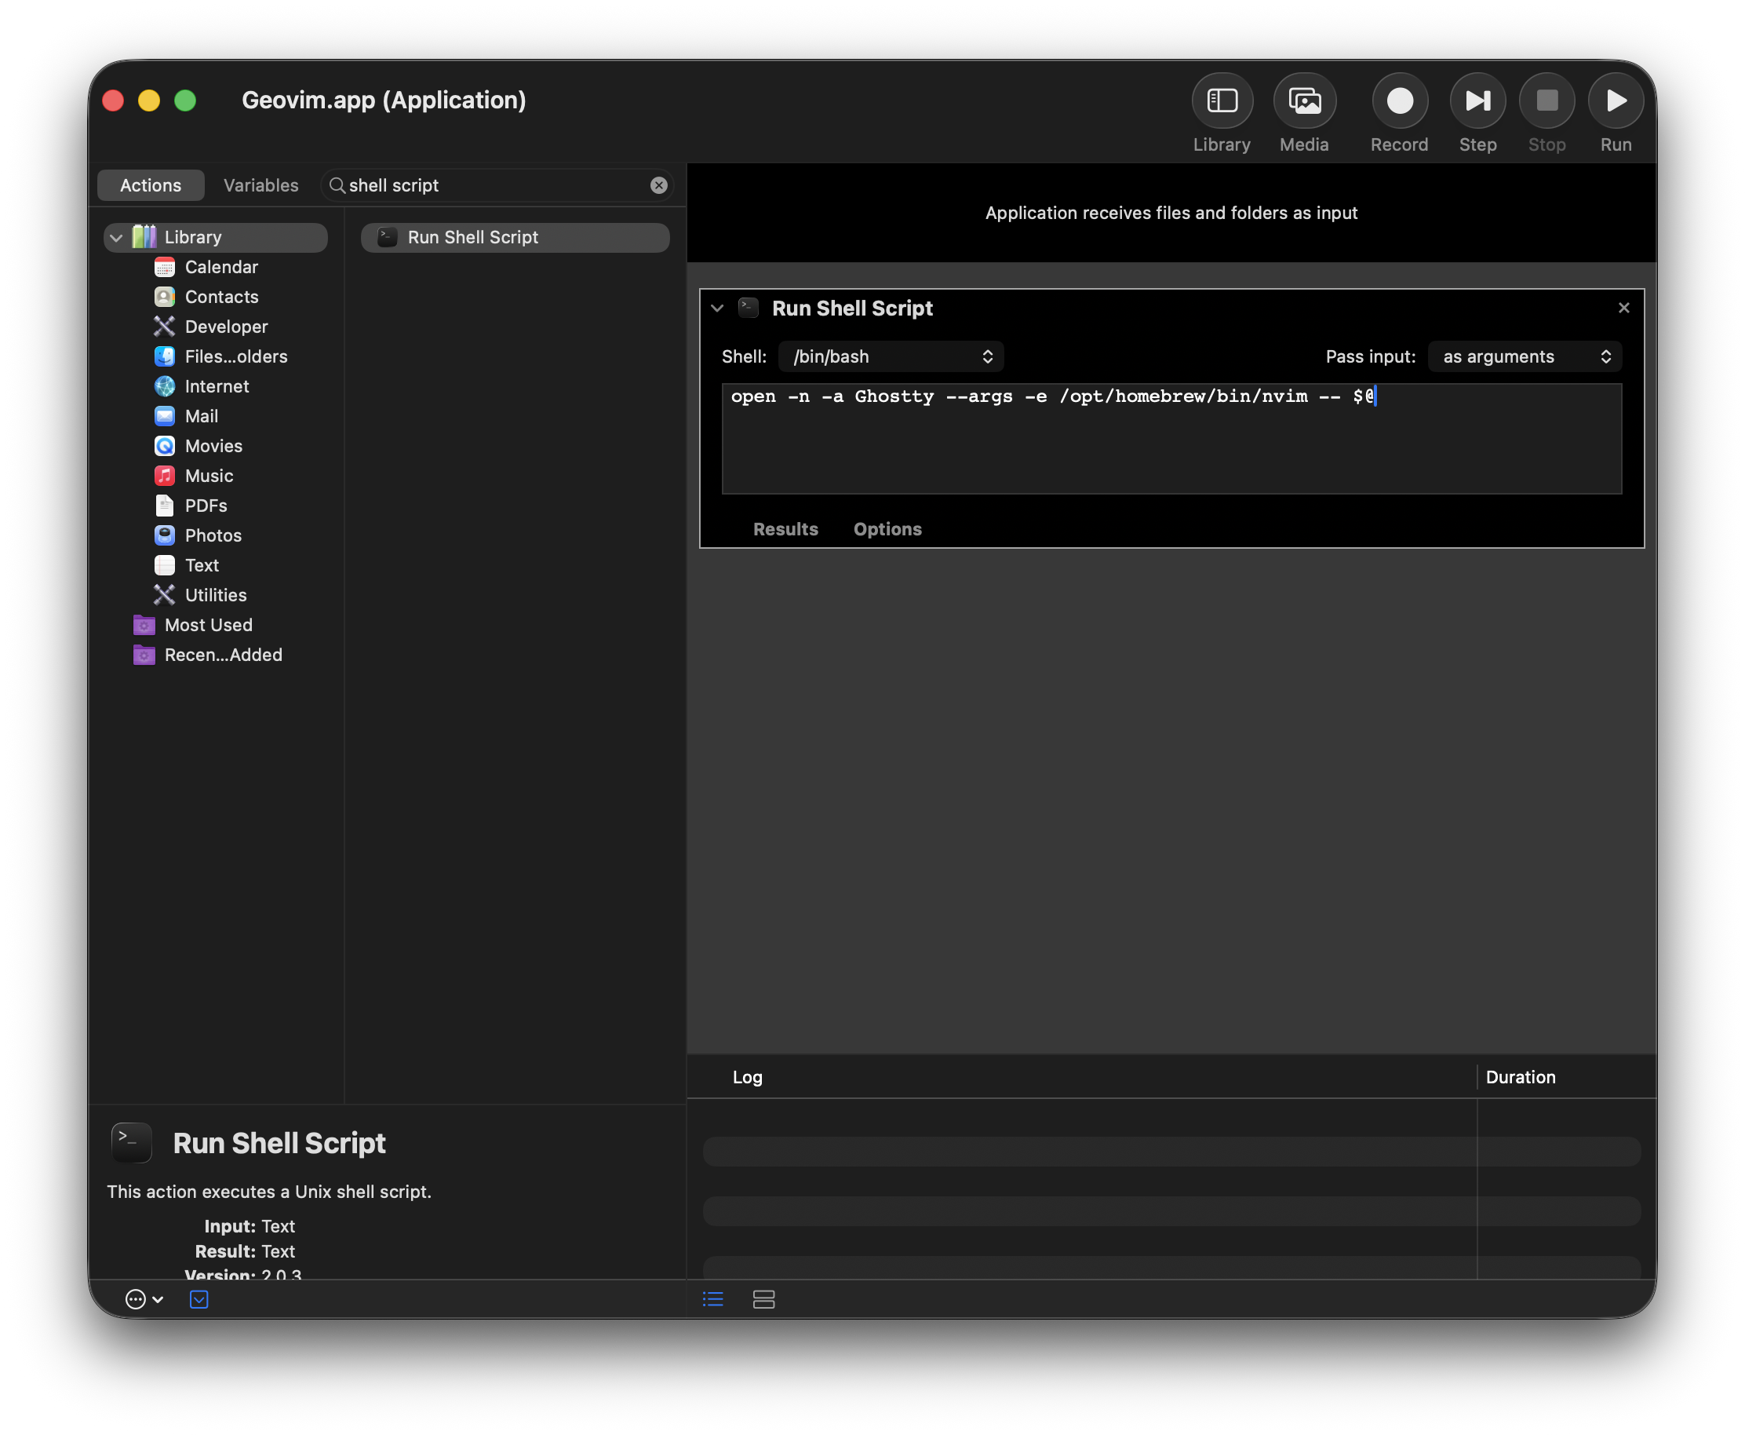1745x1435 pixels.
Task: Clear the shell script search field
Action: (658, 185)
